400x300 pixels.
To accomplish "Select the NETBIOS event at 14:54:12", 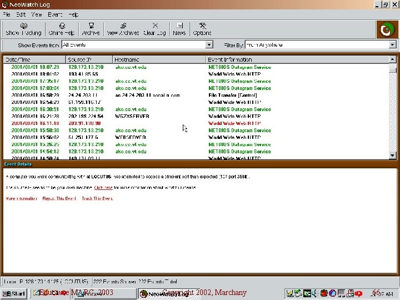I will click(x=196, y=152).
